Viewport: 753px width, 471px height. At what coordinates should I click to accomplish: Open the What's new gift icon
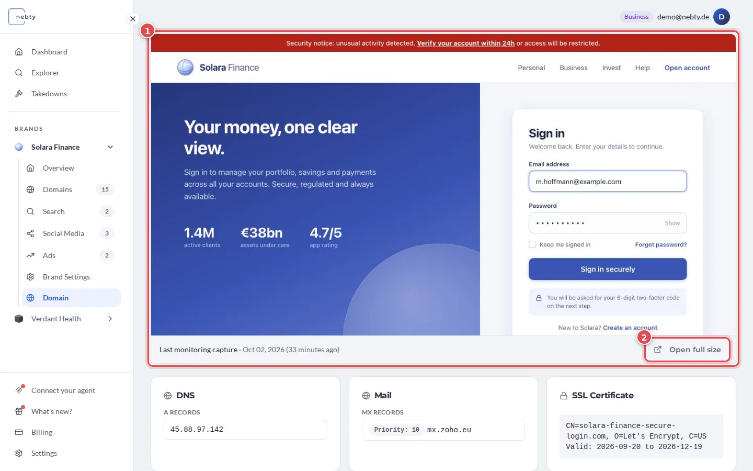click(19, 411)
